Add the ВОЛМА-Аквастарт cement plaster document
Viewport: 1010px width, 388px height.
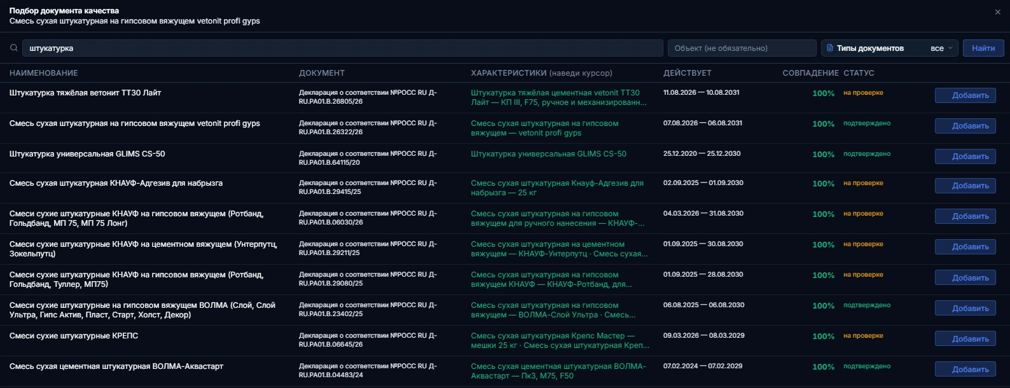click(965, 370)
